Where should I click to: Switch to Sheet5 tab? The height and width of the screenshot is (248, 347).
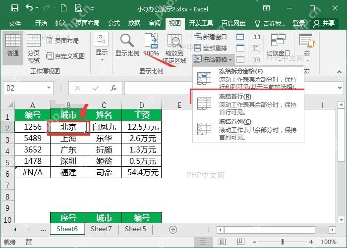(135, 229)
